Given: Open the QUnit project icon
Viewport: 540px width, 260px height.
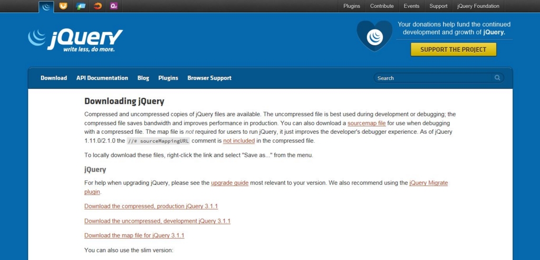Looking at the screenshot, I should [x=114, y=6].
